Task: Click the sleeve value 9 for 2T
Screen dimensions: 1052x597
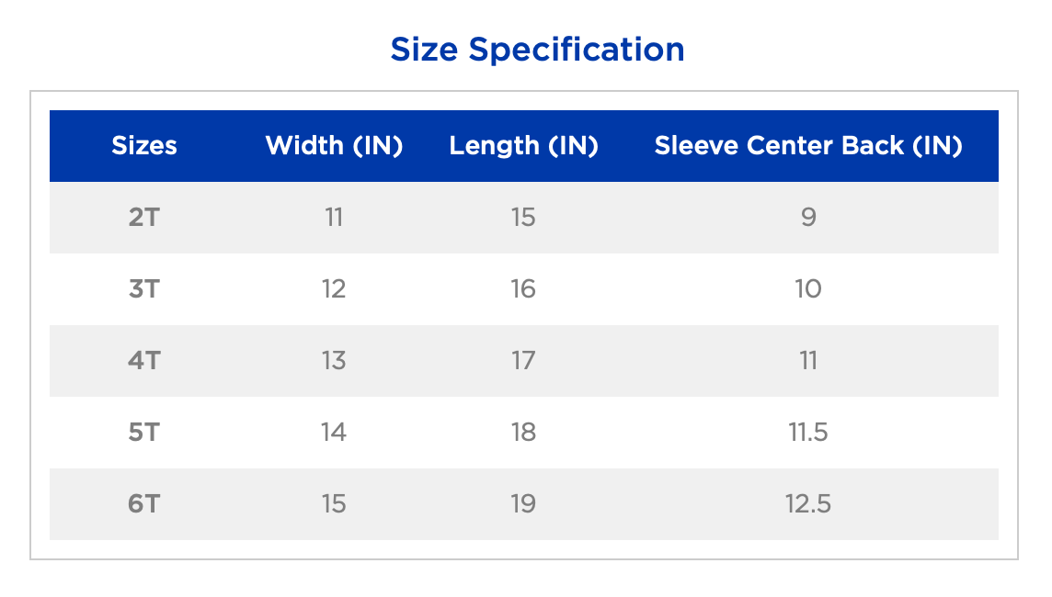Action: click(x=808, y=218)
